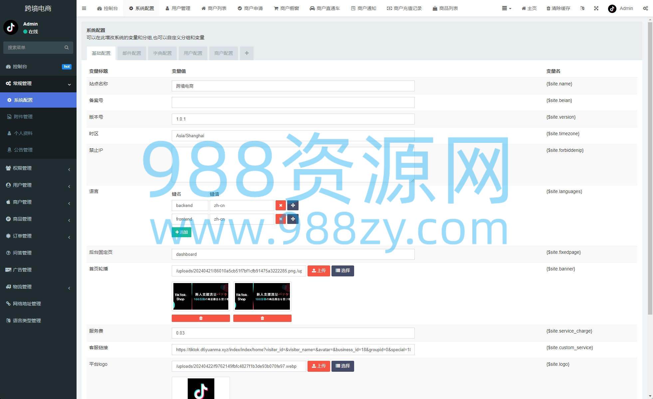Click the fullscreen expand icon in header
Screen dimensions: 653x399
click(x=596, y=8)
